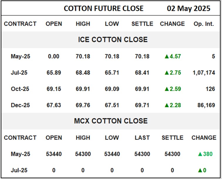222x179 pixels.
Task: Click the green arrow beside 2.28
Action: tap(167, 105)
